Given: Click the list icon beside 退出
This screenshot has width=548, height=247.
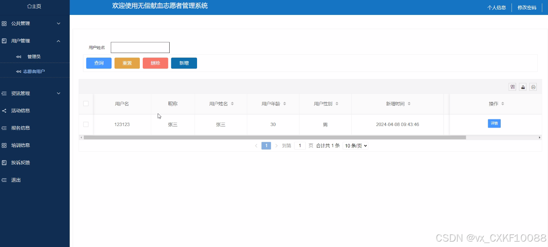Looking at the screenshot, I should (4, 180).
